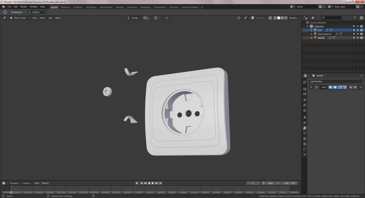Image resolution: width=365 pixels, height=198 pixels.
Task: Open the Output properties tab
Action: tap(304, 94)
